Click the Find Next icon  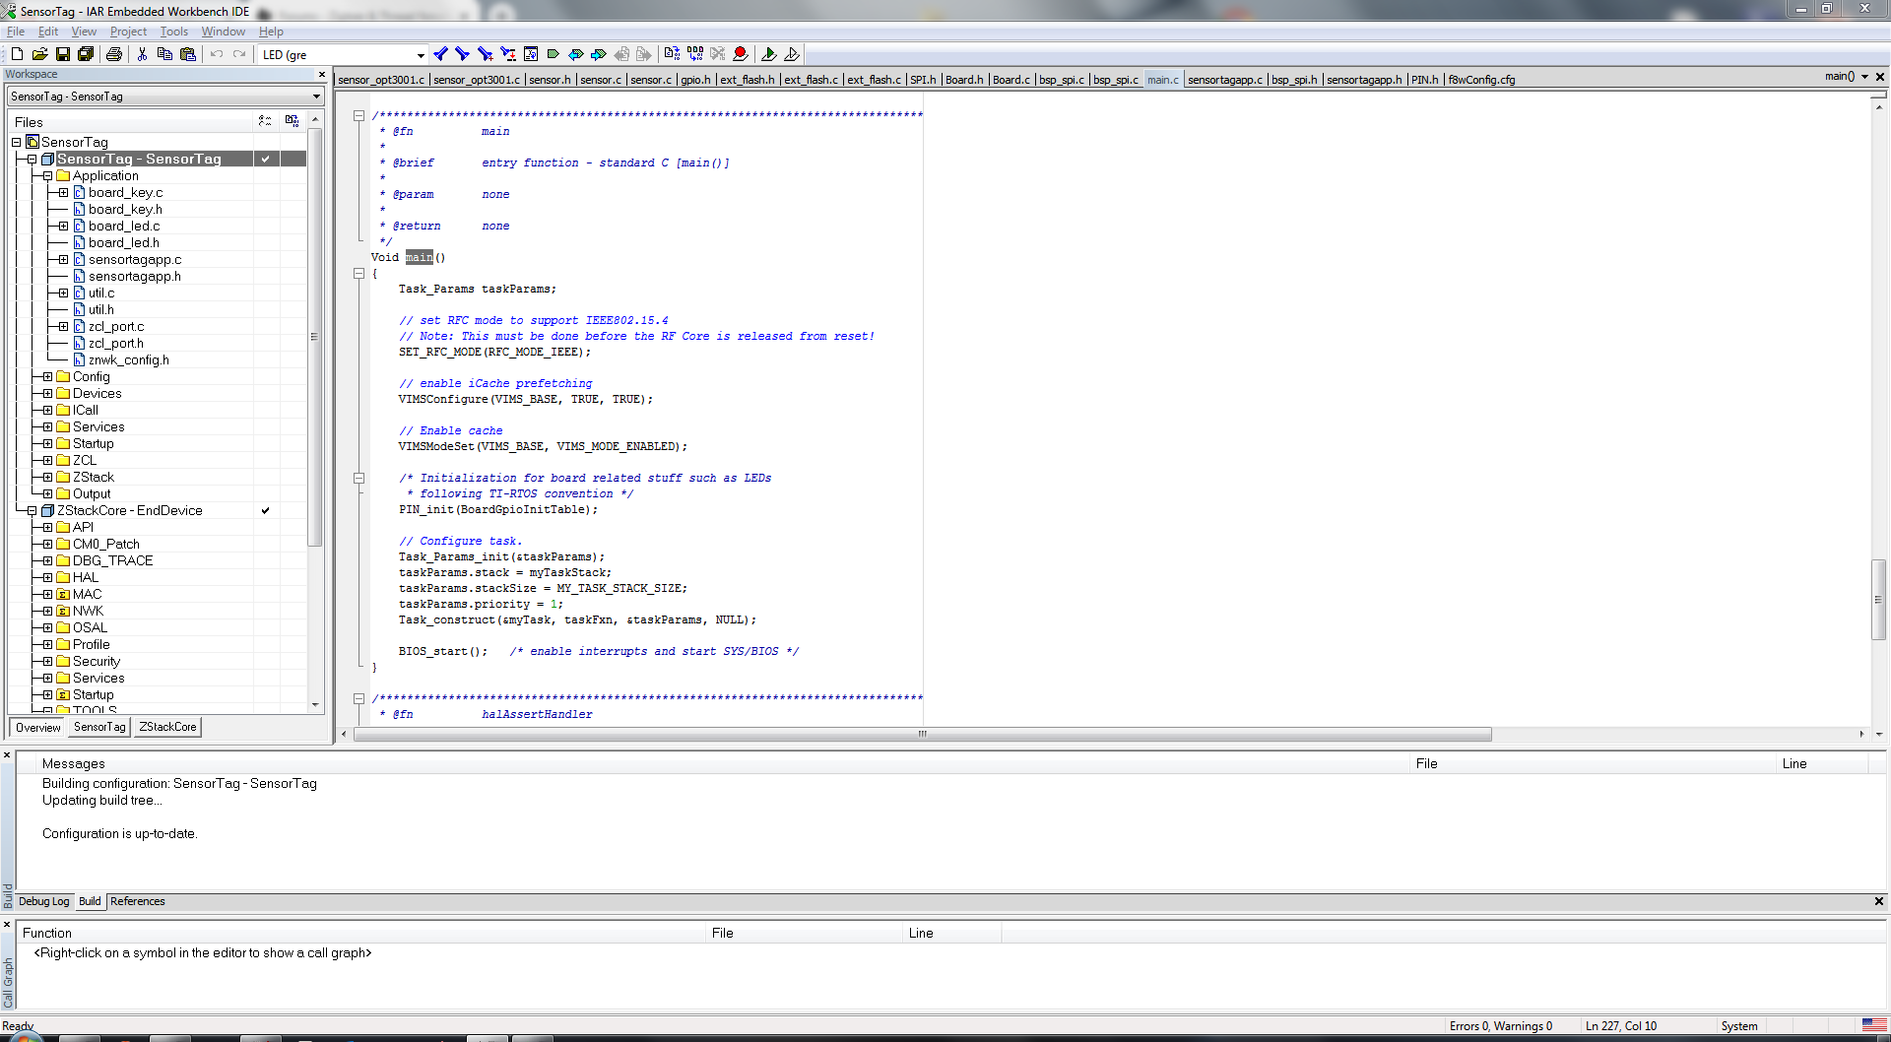point(463,54)
